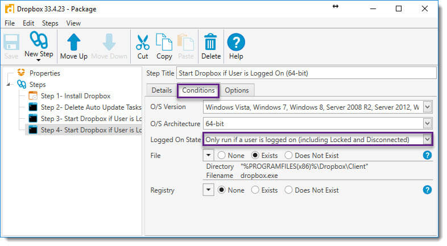The image size is (447, 246).
Task: Click the Step 2 command icon
Action: point(33,107)
